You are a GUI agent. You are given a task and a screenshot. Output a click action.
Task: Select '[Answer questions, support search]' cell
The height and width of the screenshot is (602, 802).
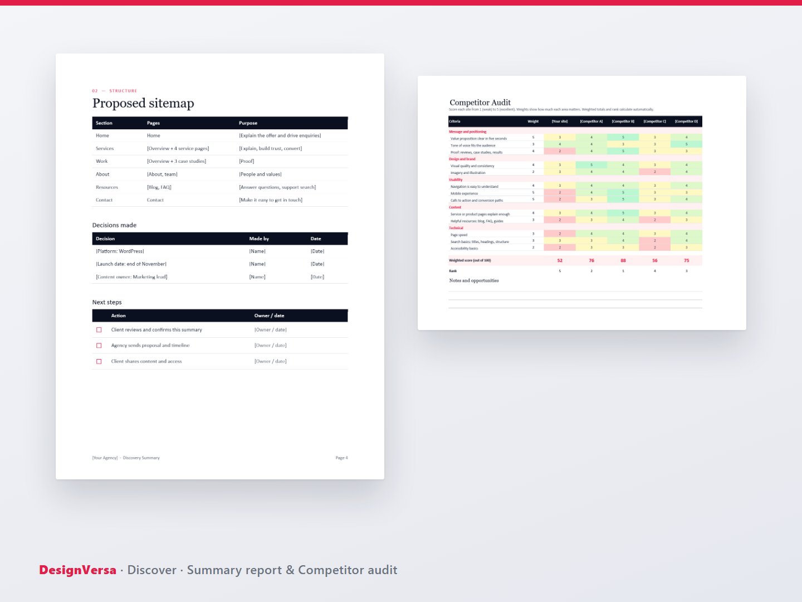click(x=277, y=187)
